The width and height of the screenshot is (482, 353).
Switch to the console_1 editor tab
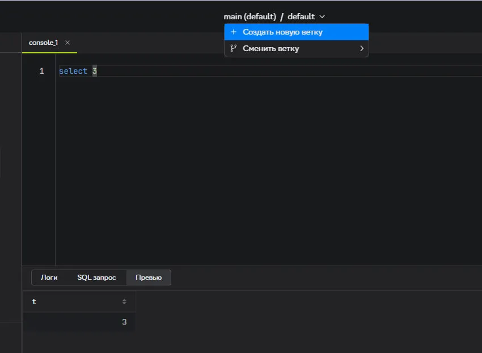[x=43, y=43]
